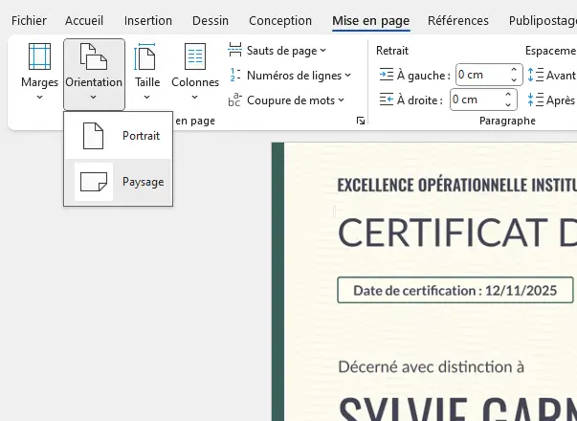Click the À droite indent value field
Image resolution: width=577 pixels, height=421 pixels.
coord(476,100)
